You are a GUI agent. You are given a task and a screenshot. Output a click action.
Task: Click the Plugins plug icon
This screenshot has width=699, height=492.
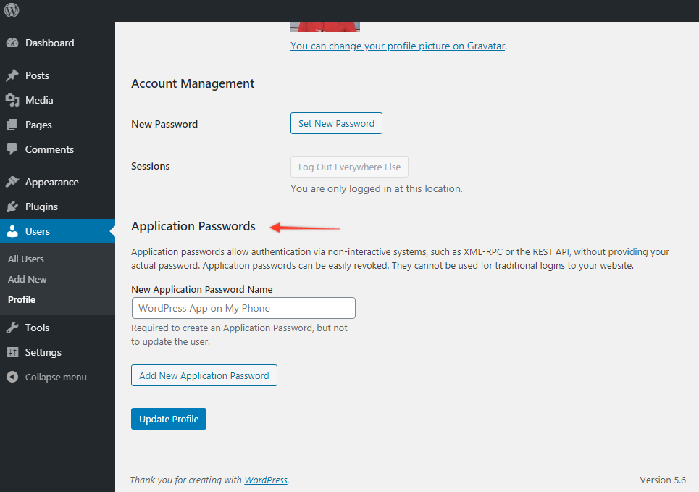point(12,207)
